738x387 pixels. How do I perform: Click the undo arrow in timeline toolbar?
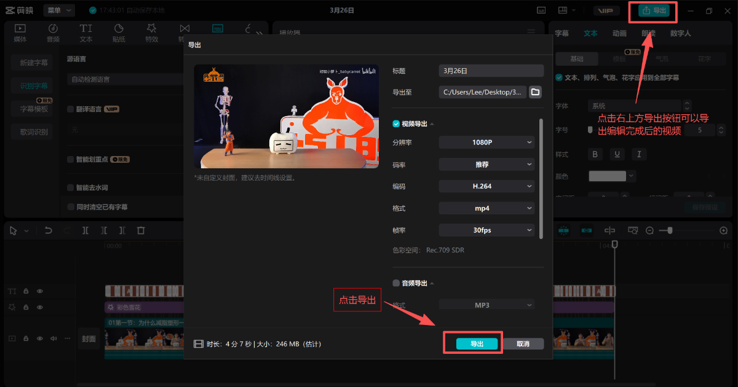coord(49,230)
